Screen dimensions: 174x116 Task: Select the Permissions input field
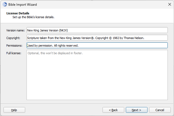pyautogui.click(x=97, y=45)
